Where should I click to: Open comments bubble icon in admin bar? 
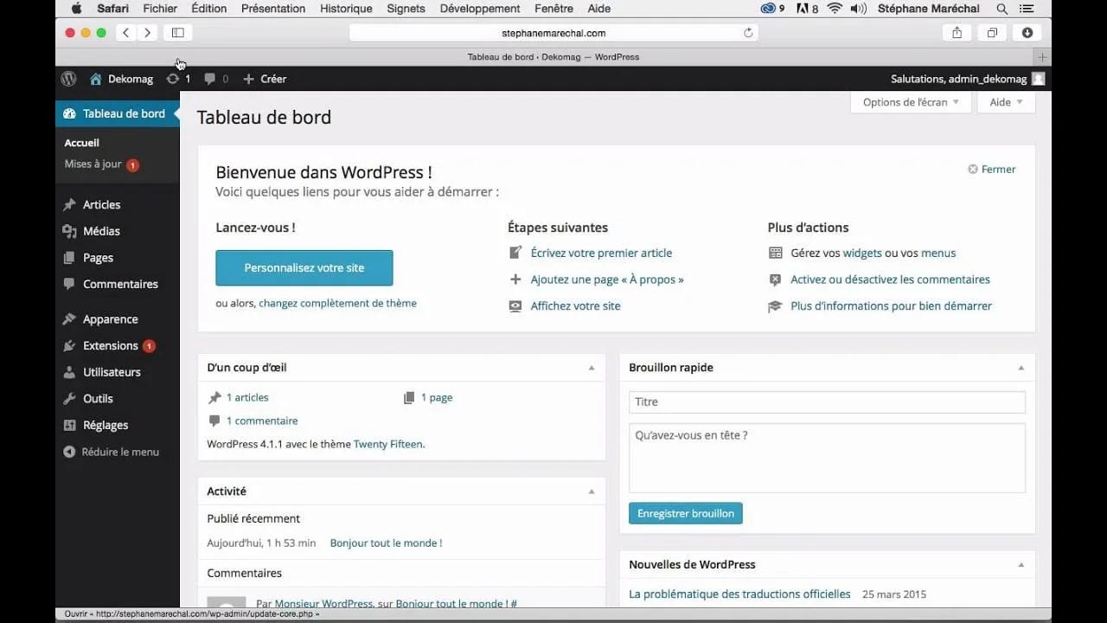point(209,79)
